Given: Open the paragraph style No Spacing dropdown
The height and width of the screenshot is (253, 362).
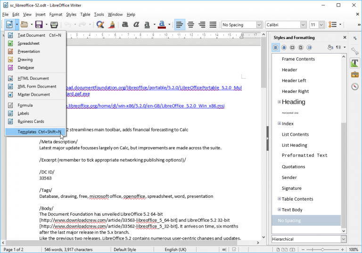Looking at the screenshot, I should 259,24.
